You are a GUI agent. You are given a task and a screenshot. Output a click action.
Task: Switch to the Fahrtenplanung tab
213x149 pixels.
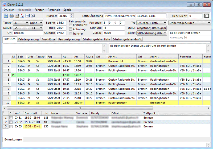(28, 39)
